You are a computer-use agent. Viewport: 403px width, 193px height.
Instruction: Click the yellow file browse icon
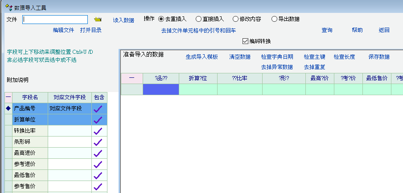click(x=98, y=20)
